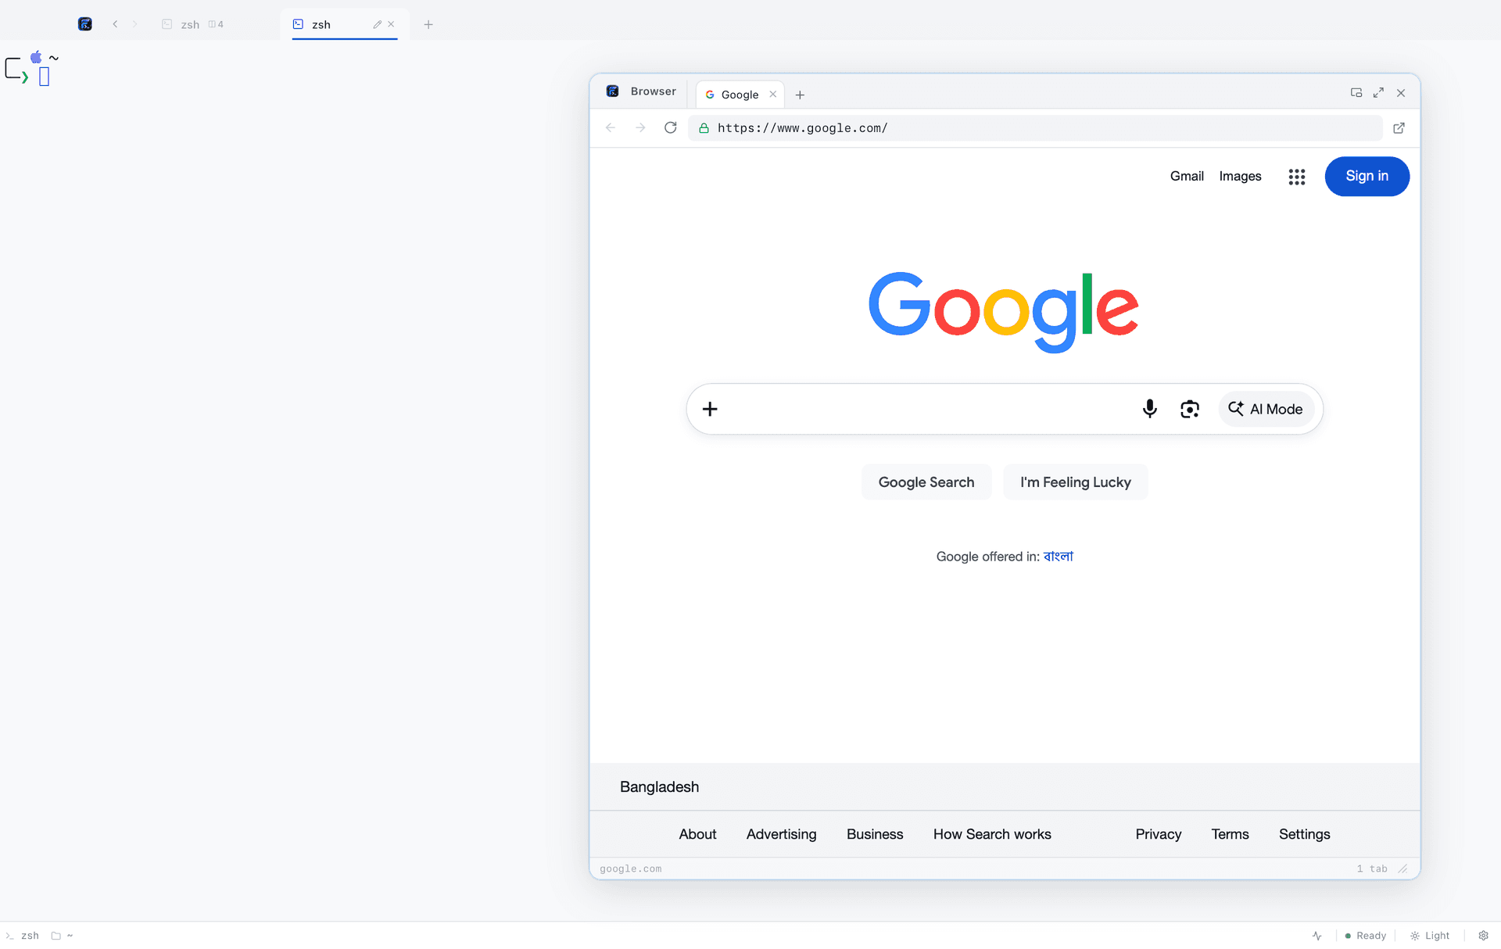
Task: Click the 1 tab counter in browser panel
Action: coord(1372,868)
